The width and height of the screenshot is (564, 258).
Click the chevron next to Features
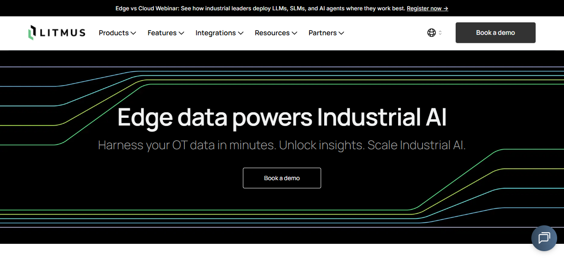tap(181, 33)
